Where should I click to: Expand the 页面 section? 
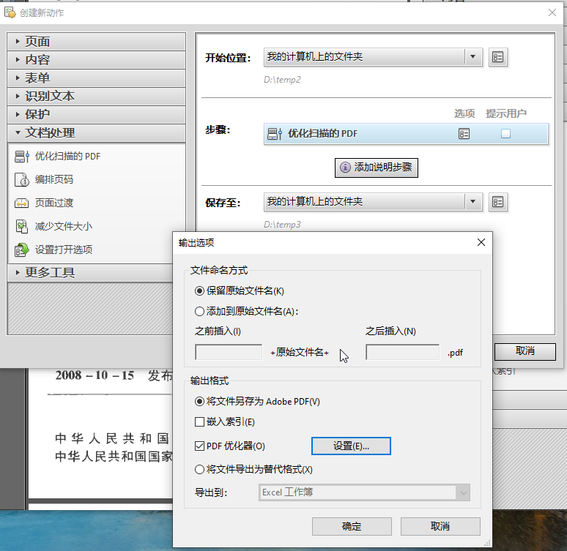(x=96, y=42)
